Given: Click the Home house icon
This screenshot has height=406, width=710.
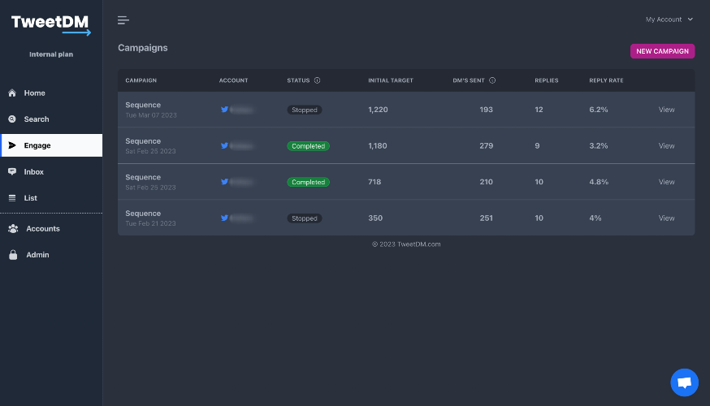Looking at the screenshot, I should point(12,93).
